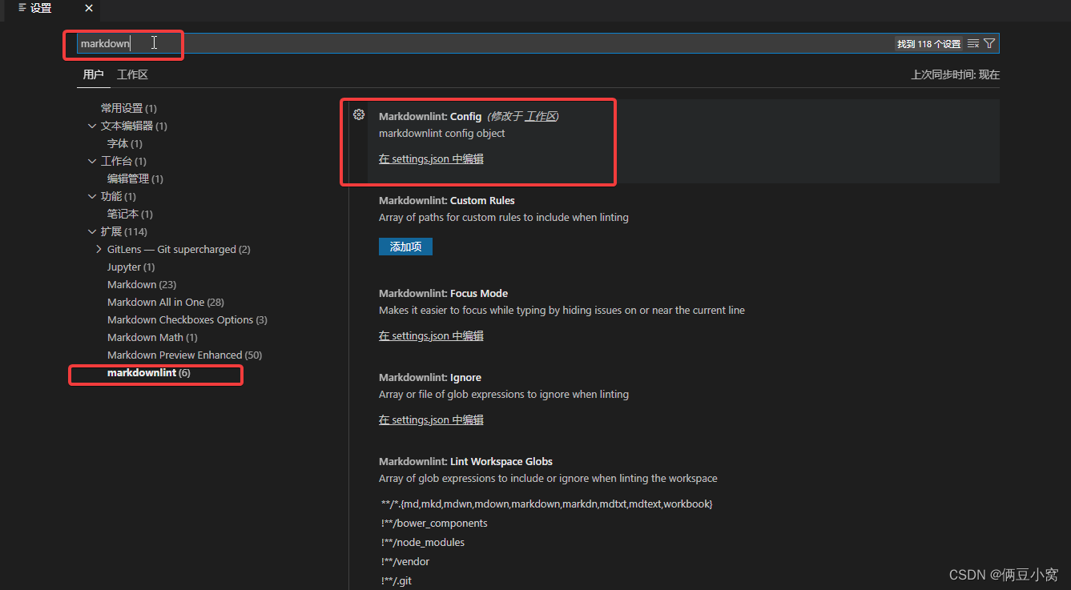Image resolution: width=1071 pixels, height=590 pixels.
Task: Click 添加项 under Markdownlint: Custom Rules
Action: [x=405, y=247]
